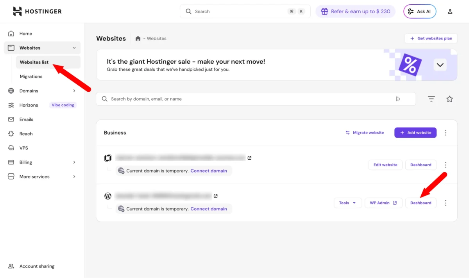Click the VPS cloud server icon
This screenshot has width=469, height=278.
[x=11, y=148]
